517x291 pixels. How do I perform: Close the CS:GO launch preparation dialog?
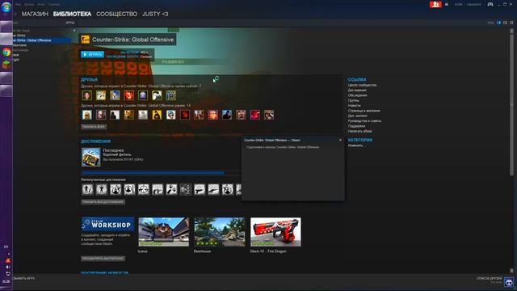(x=340, y=140)
